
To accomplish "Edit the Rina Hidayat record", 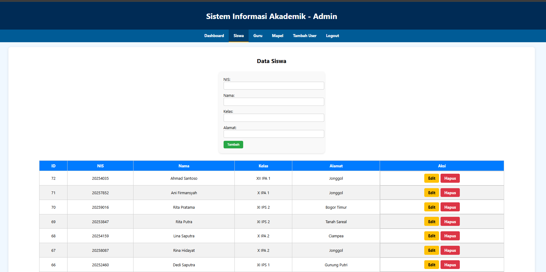I will (x=431, y=250).
